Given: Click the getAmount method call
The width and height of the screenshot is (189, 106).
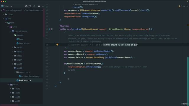Looking at the screenshot, I should point(100,54).
